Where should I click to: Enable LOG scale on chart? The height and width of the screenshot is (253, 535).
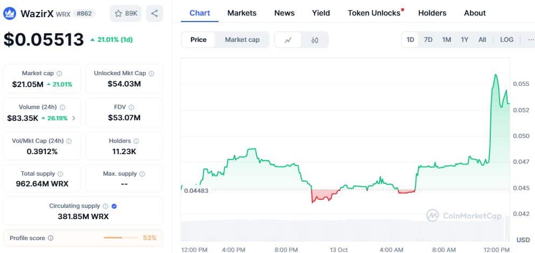coord(506,40)
